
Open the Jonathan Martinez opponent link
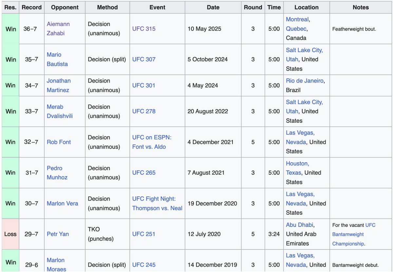[59, 85]
